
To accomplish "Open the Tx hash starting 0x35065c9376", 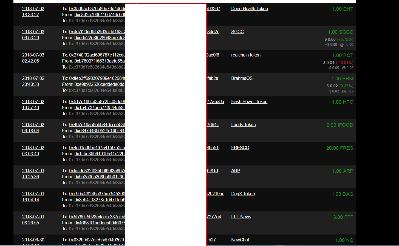I will click(97, 9).
